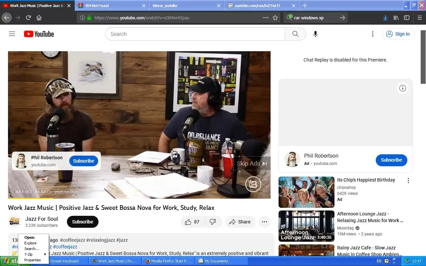The height and width of the screenshot is (266, 426).
Task: Switch to the pastebin.com raw tab
Action: tap(262, 6)
